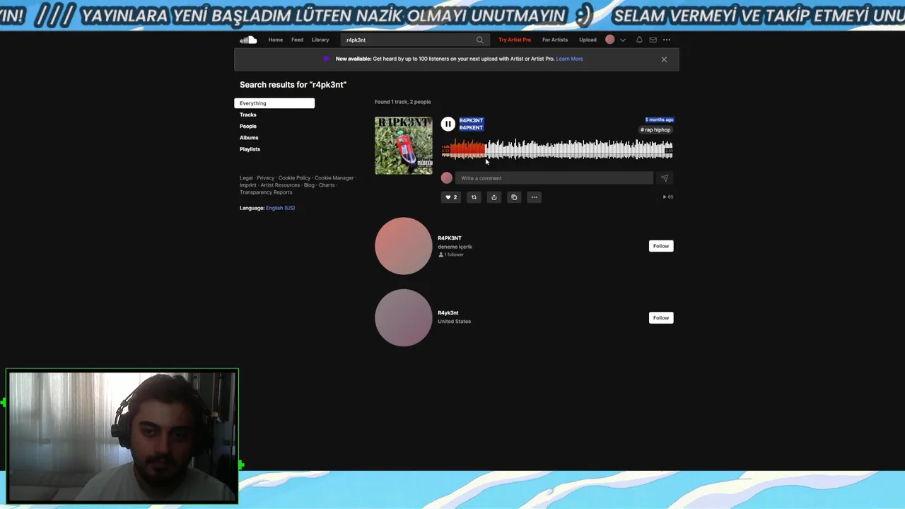Open the Legal footer link
905x509 pixels.
tap(246, 178)
